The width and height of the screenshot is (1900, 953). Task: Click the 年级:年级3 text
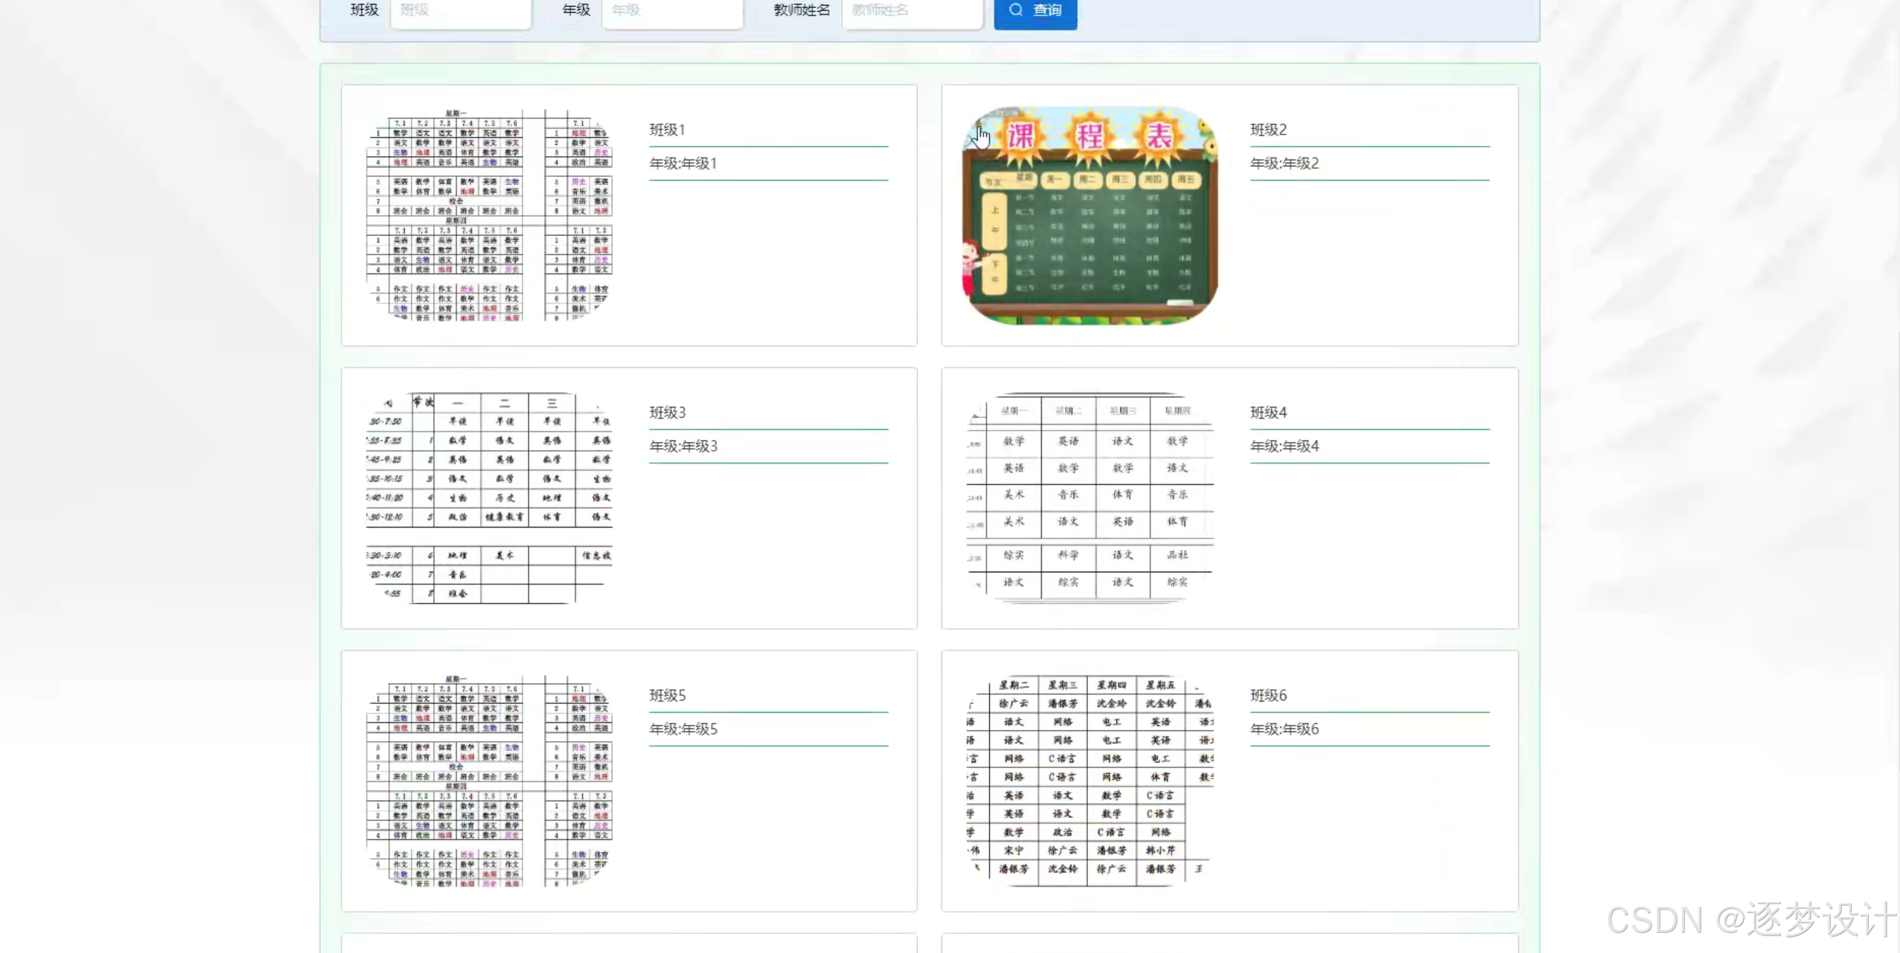click(683, 446)
